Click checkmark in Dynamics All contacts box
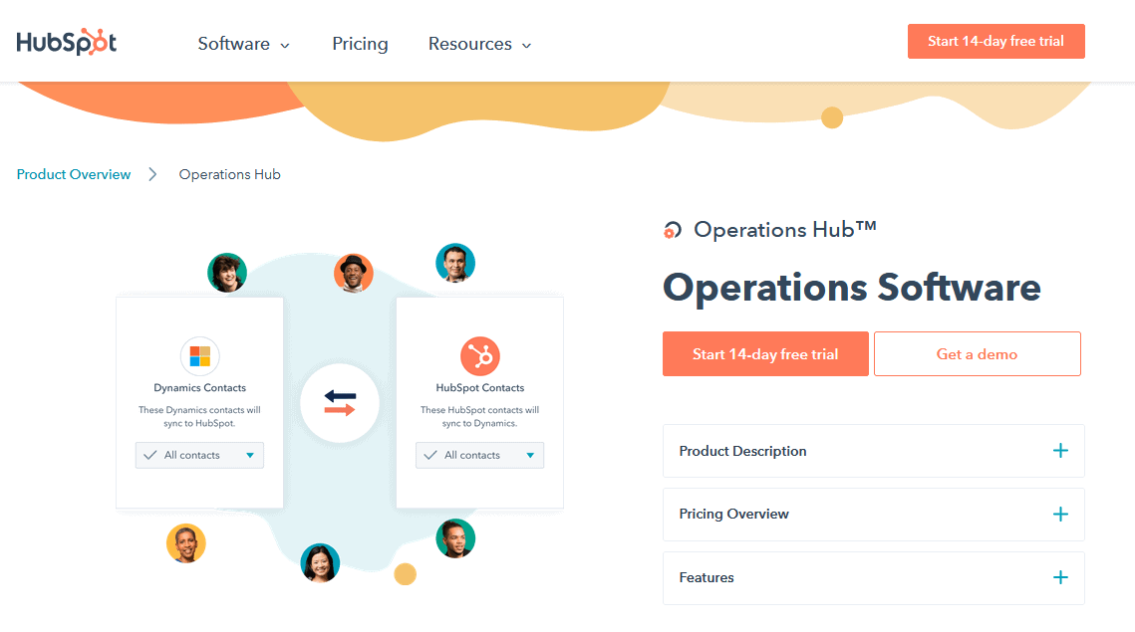 [x=149, y=455]
